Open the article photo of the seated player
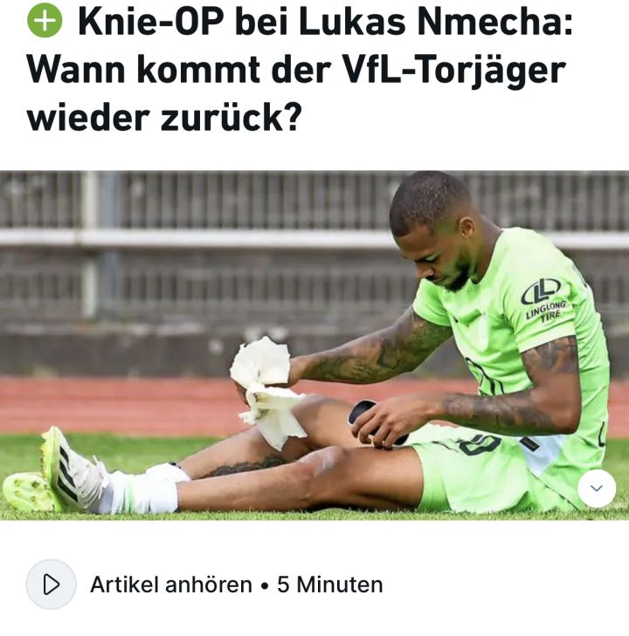This screenshot has height=636, width=629. (x=314, y=345)
